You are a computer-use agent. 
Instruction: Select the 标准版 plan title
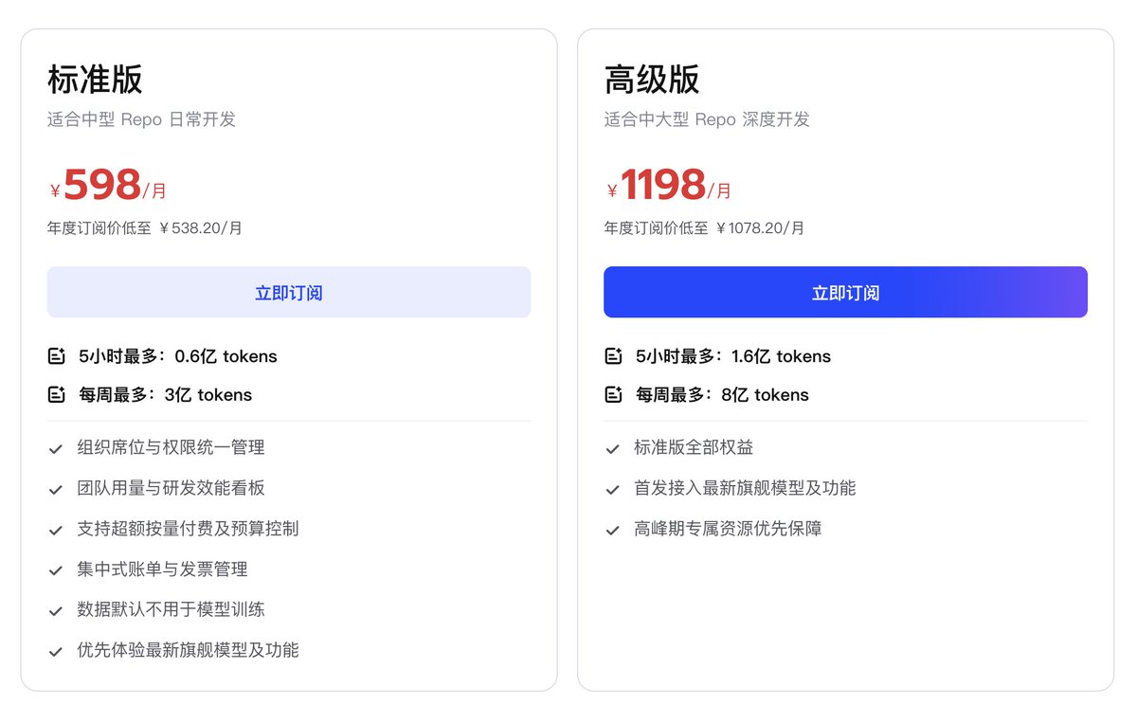95,79
